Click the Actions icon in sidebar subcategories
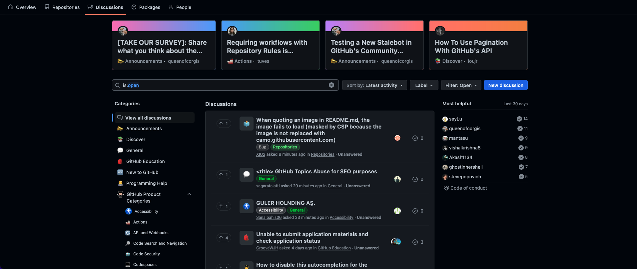637x269 pixels. (x=128, y=222)
